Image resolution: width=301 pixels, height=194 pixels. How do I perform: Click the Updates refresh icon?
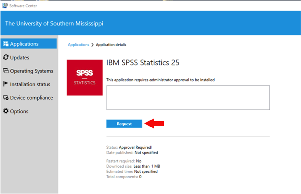6,57
